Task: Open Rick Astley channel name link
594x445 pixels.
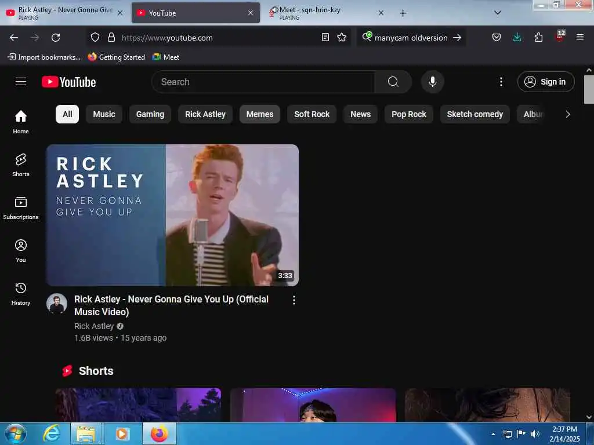Action: pyautogui.click(x=94, y=326)
